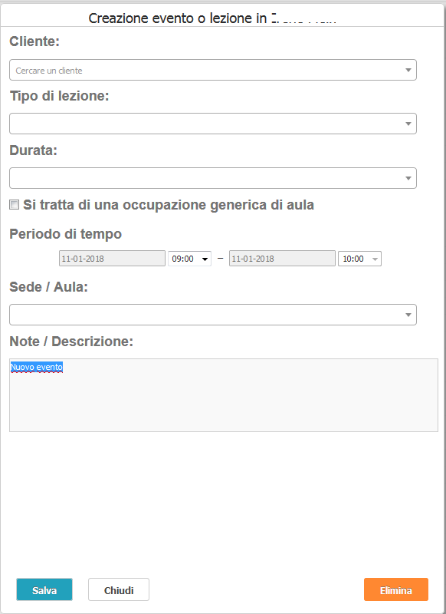446x614 pixels.
Task: Open the Durata dropdown
Action: 212,178
